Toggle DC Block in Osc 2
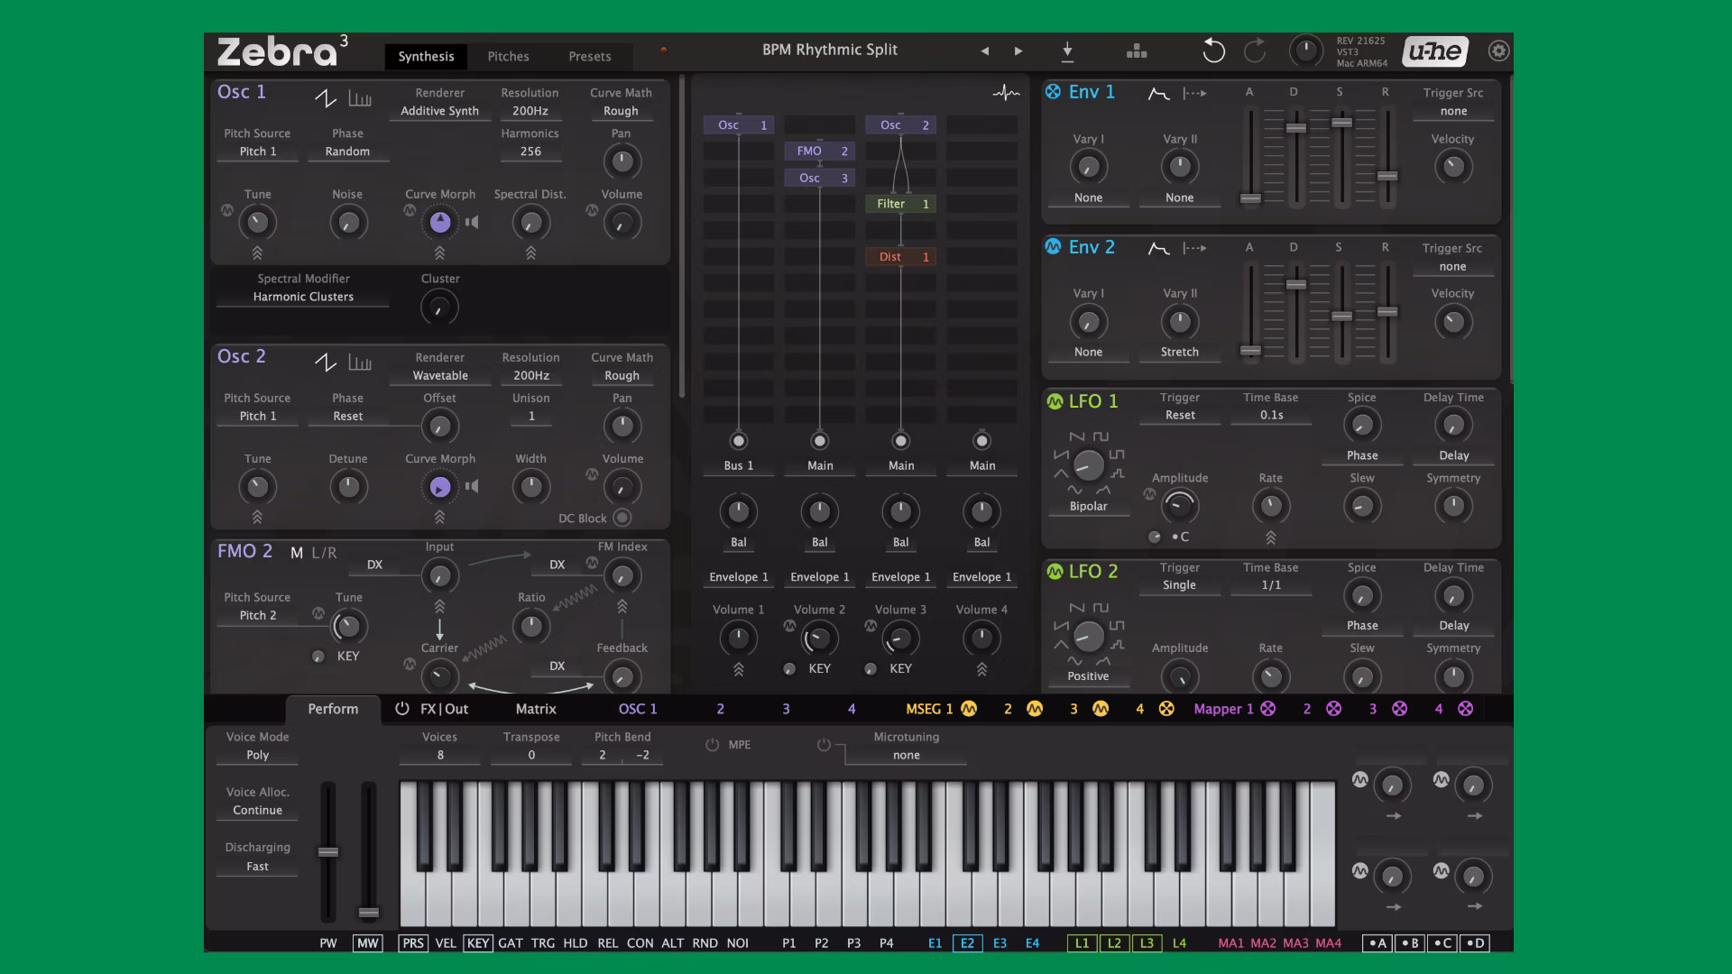The height and width of the screenshot is (974, 1732). [x=622, y=518]
